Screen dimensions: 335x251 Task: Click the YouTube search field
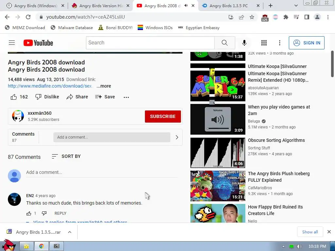tap(150, 43)
